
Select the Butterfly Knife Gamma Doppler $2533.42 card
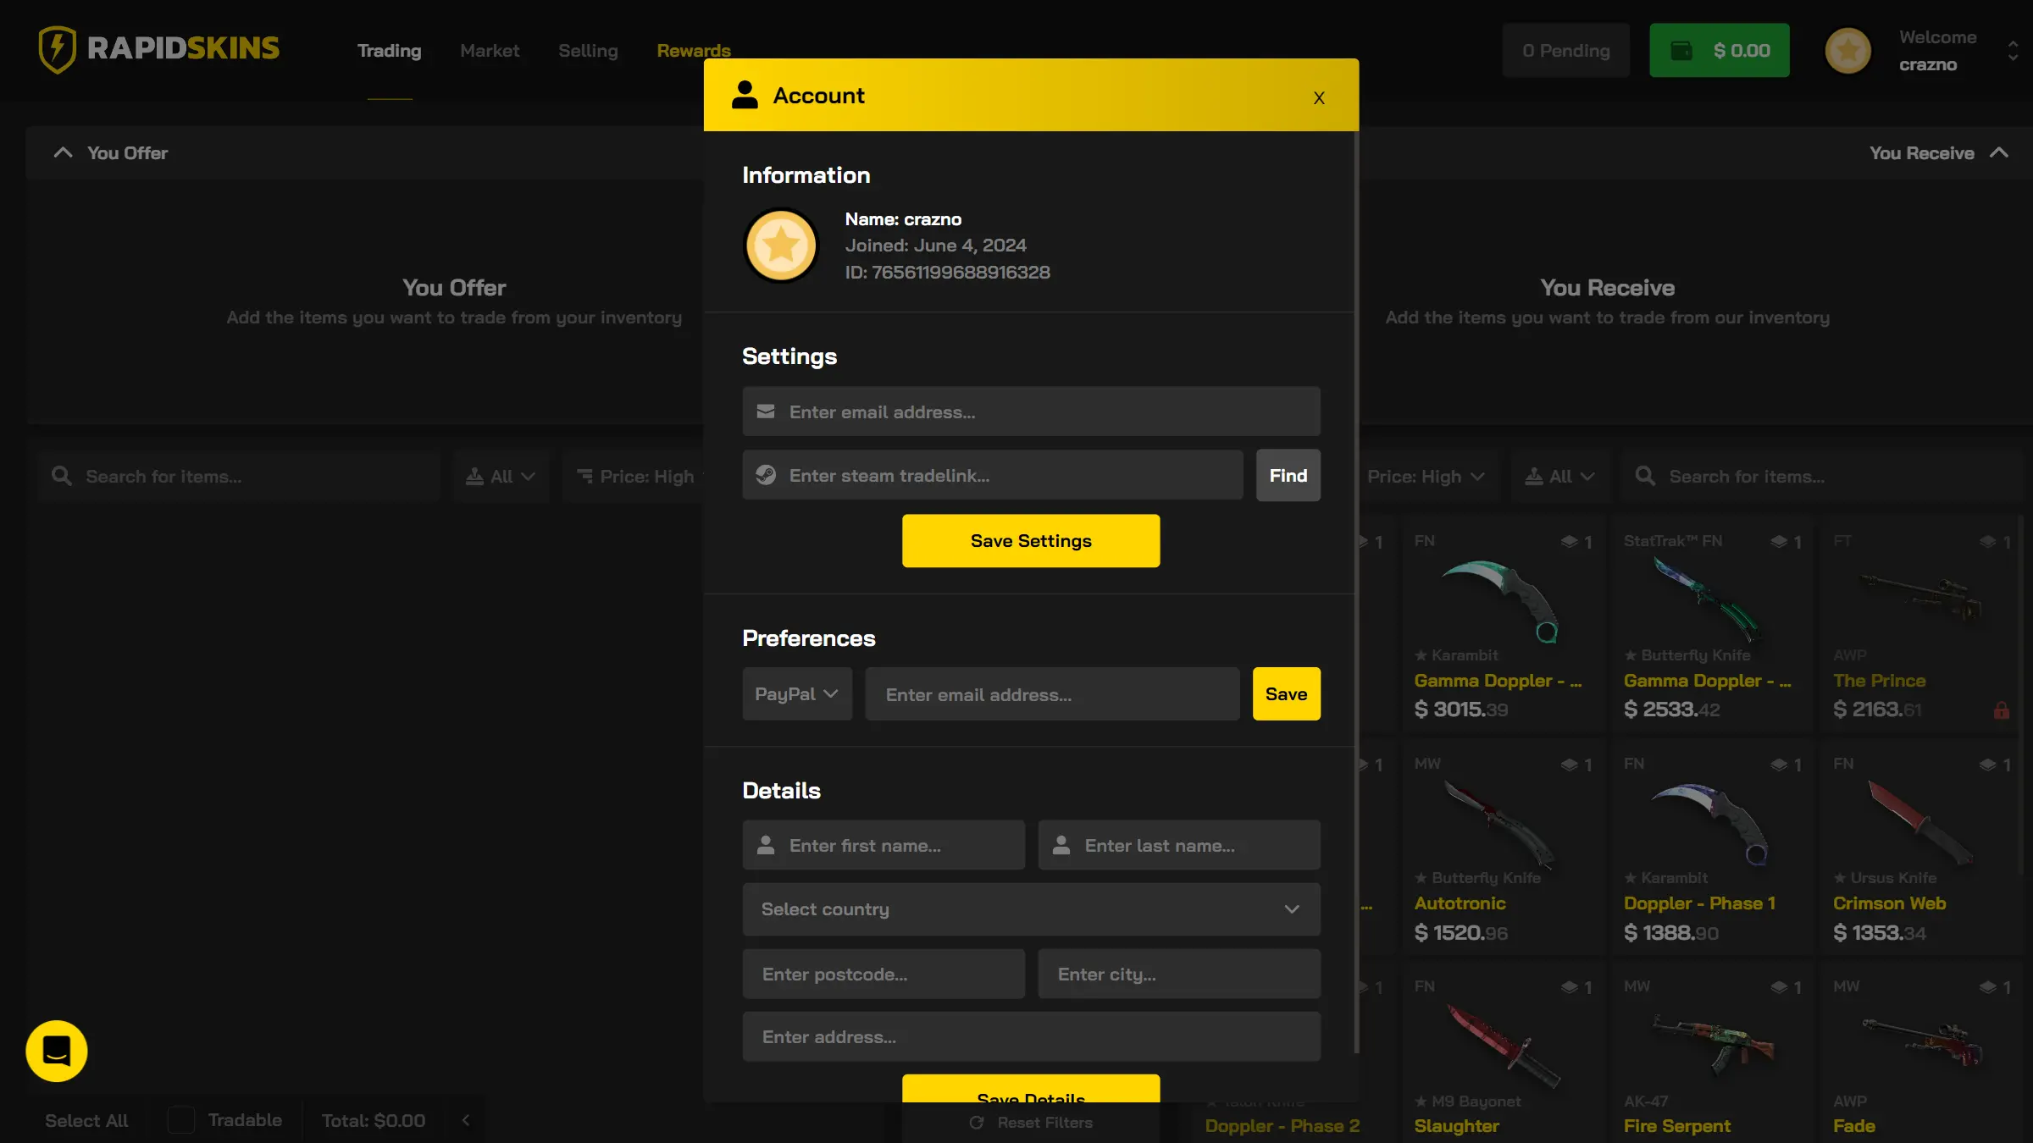click(x=1713, y=623)
